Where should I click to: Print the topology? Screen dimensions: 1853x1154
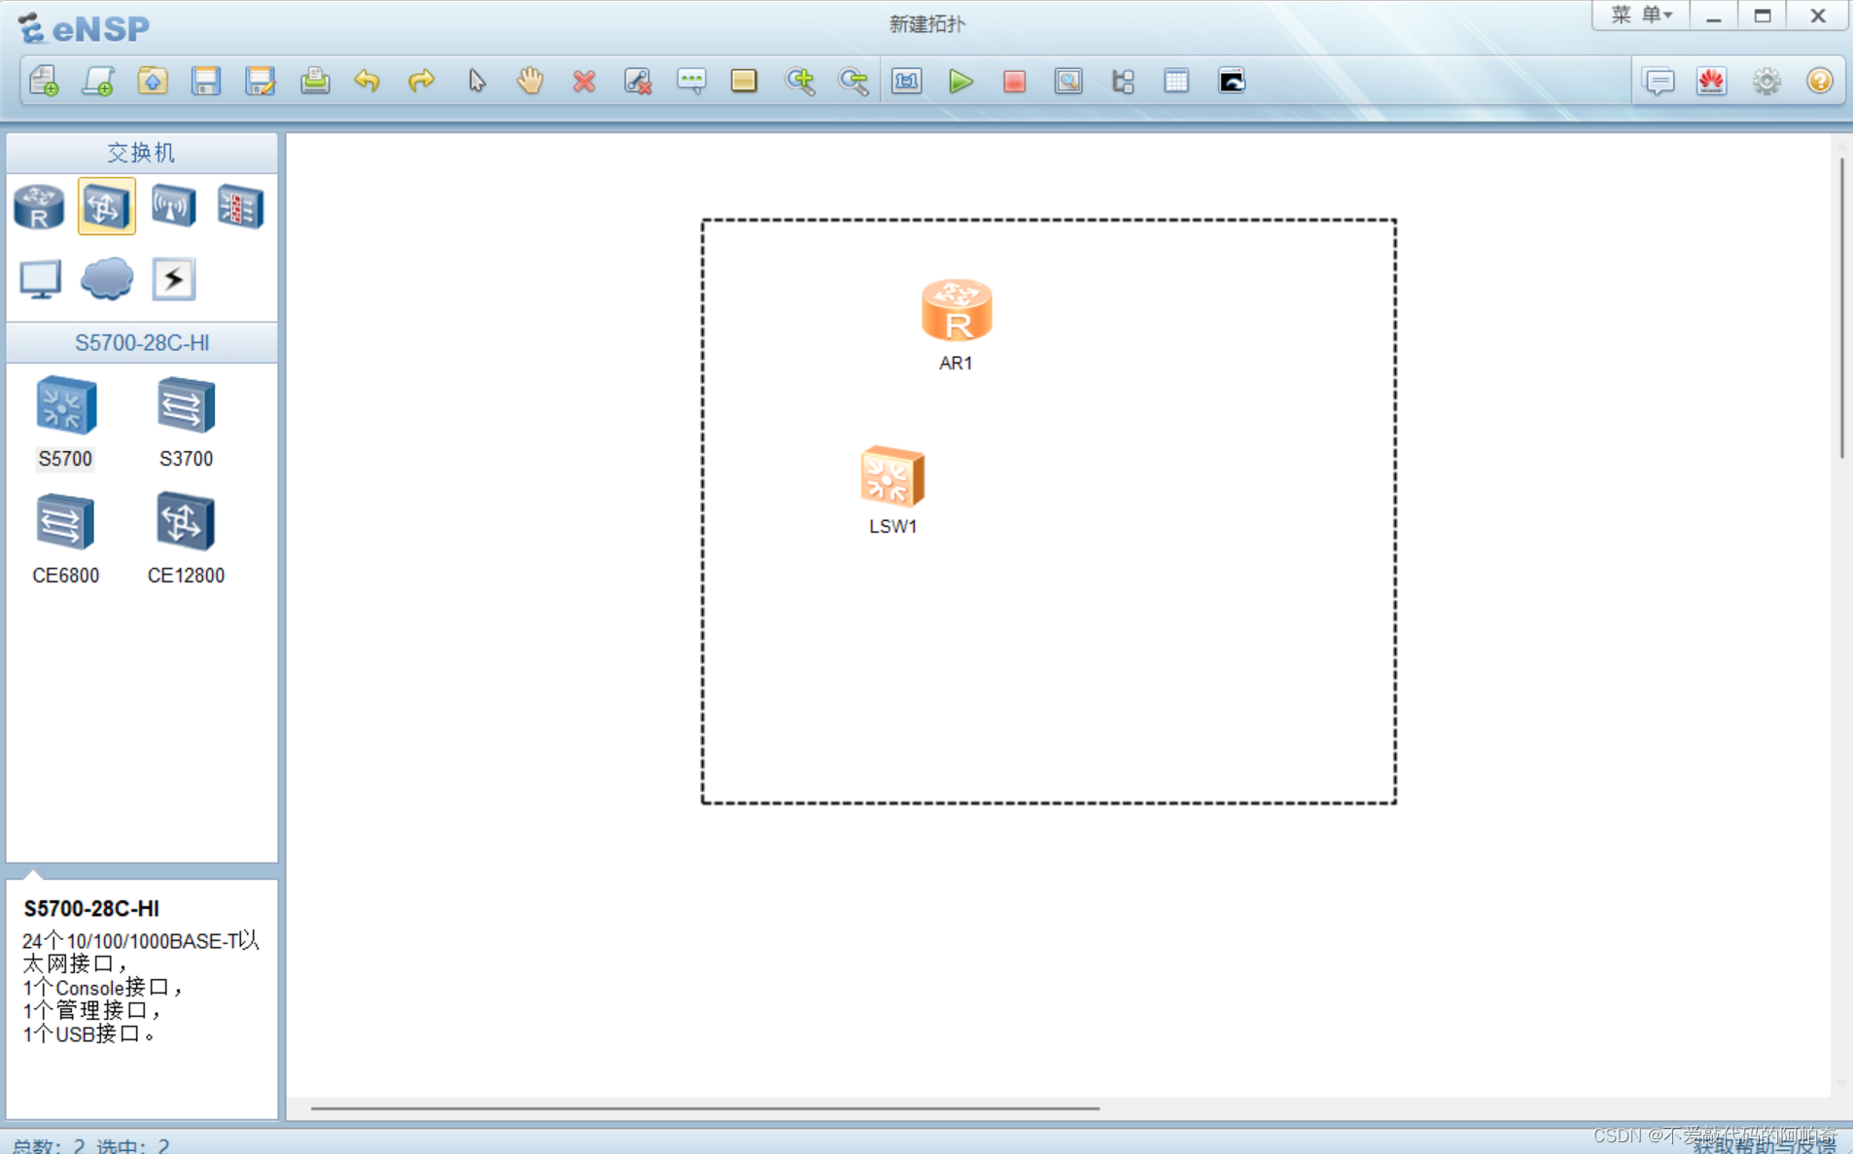[314, 81]
